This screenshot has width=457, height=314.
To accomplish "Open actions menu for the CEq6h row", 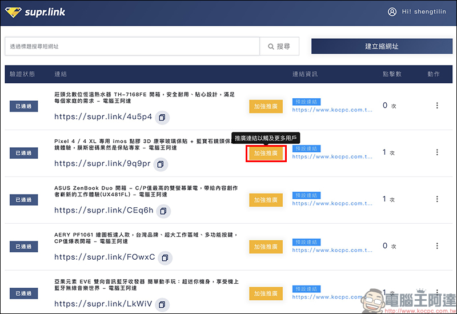I will coord(437,199).
